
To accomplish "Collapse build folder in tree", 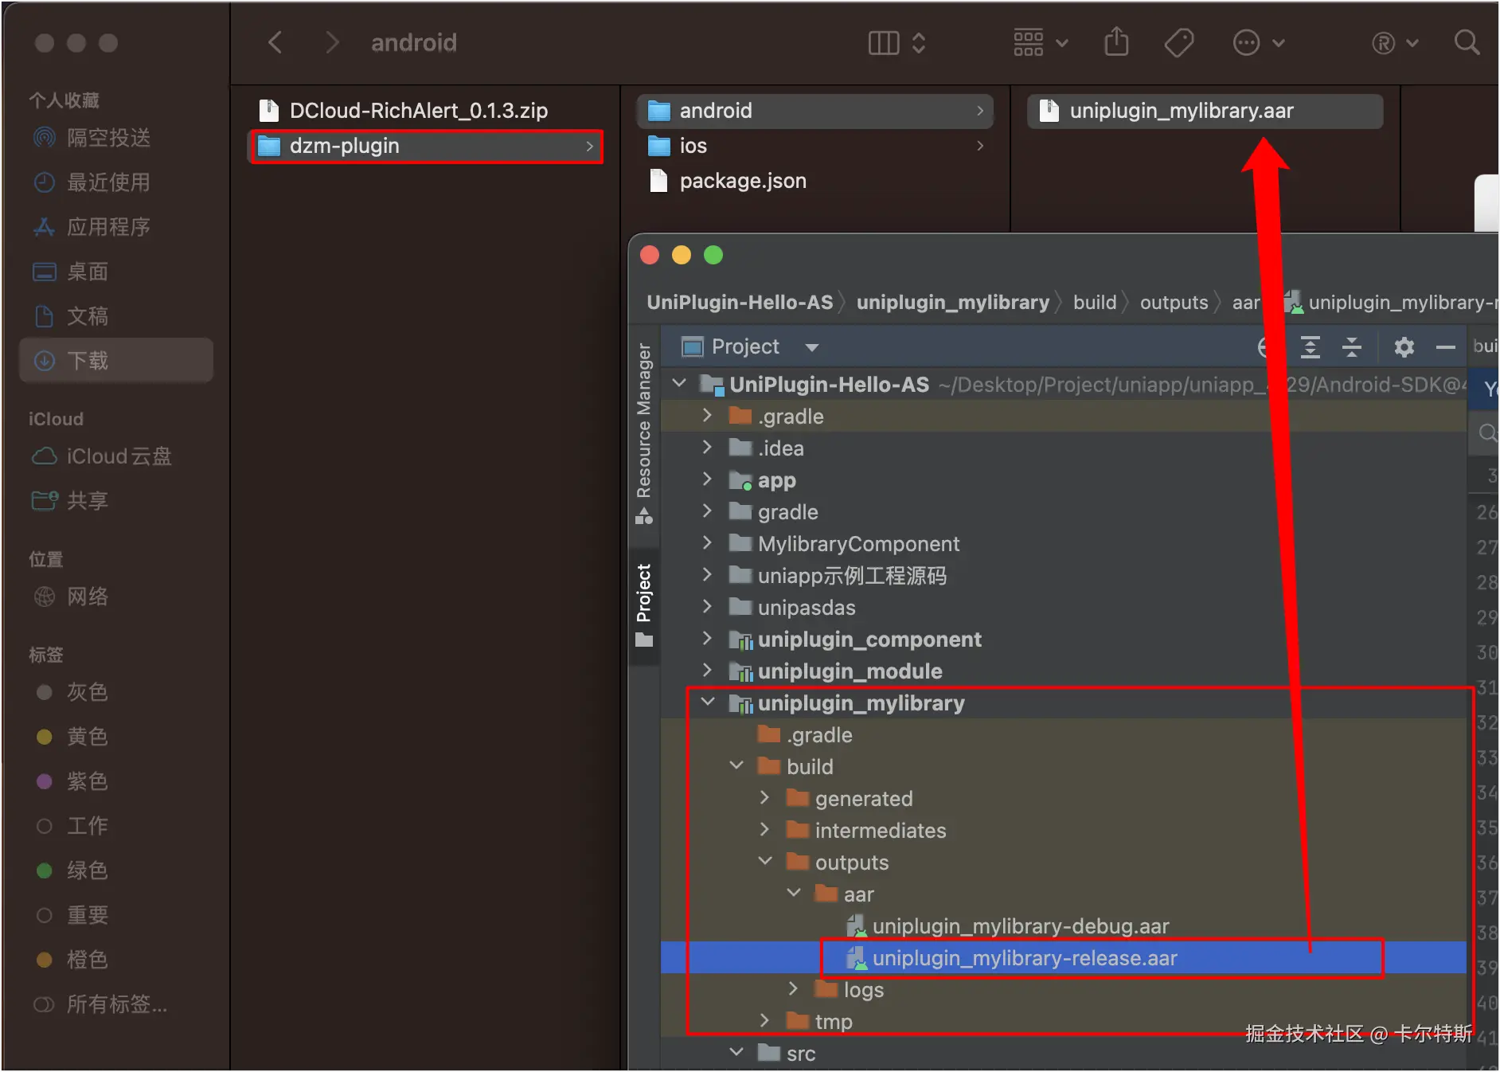I will [736, 766].
